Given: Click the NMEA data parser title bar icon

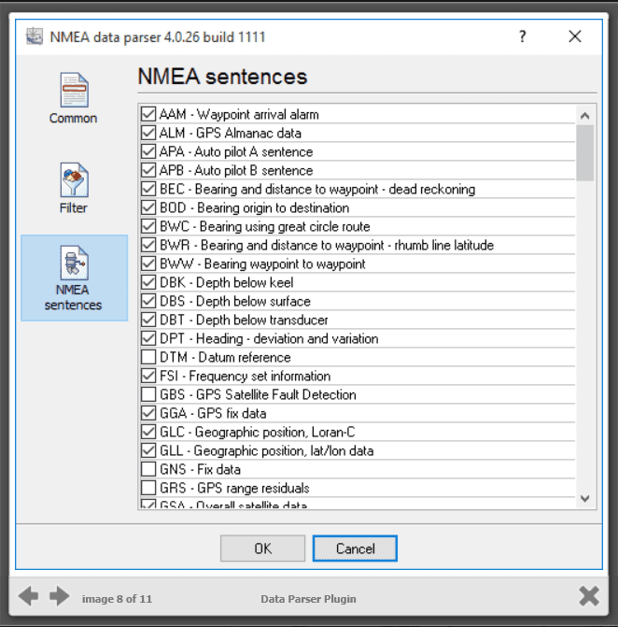Looking at the screenshot, I should pos(35,36).
